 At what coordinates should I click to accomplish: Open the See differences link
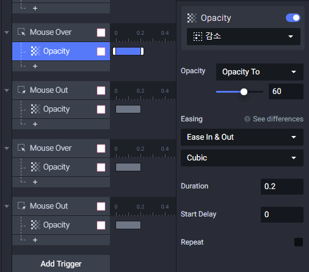pos(278,119)
